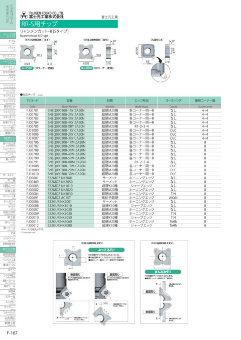Select the 東洋ドリル maker tab
Image resolution: width=241 pixels, height=340 pixels.
8,266
